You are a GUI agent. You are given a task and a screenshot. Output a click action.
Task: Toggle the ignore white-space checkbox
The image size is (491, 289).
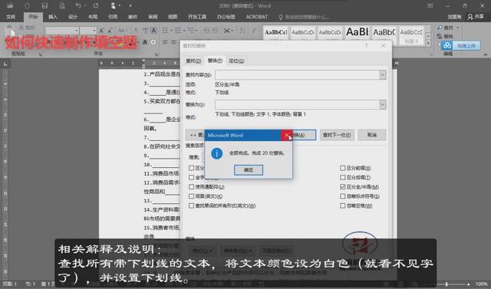point(343,205)
